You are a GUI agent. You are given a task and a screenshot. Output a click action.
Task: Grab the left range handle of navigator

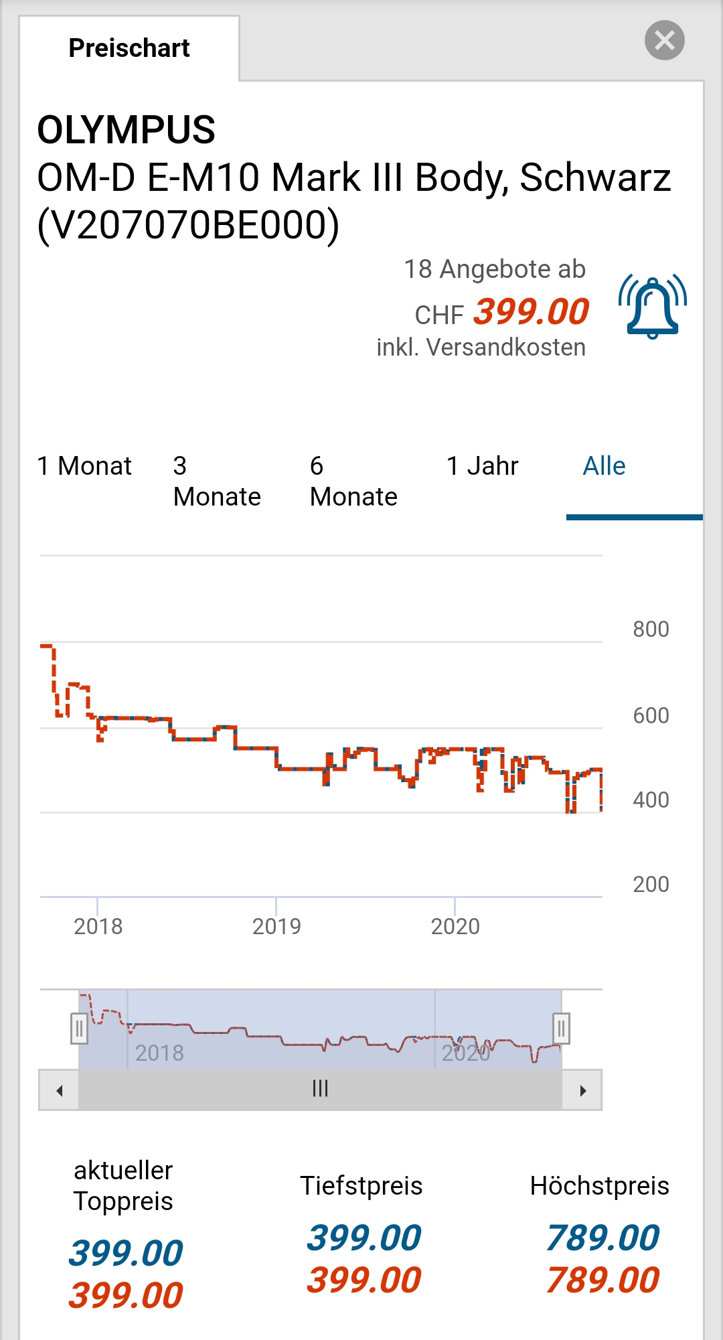(79, 1029)
